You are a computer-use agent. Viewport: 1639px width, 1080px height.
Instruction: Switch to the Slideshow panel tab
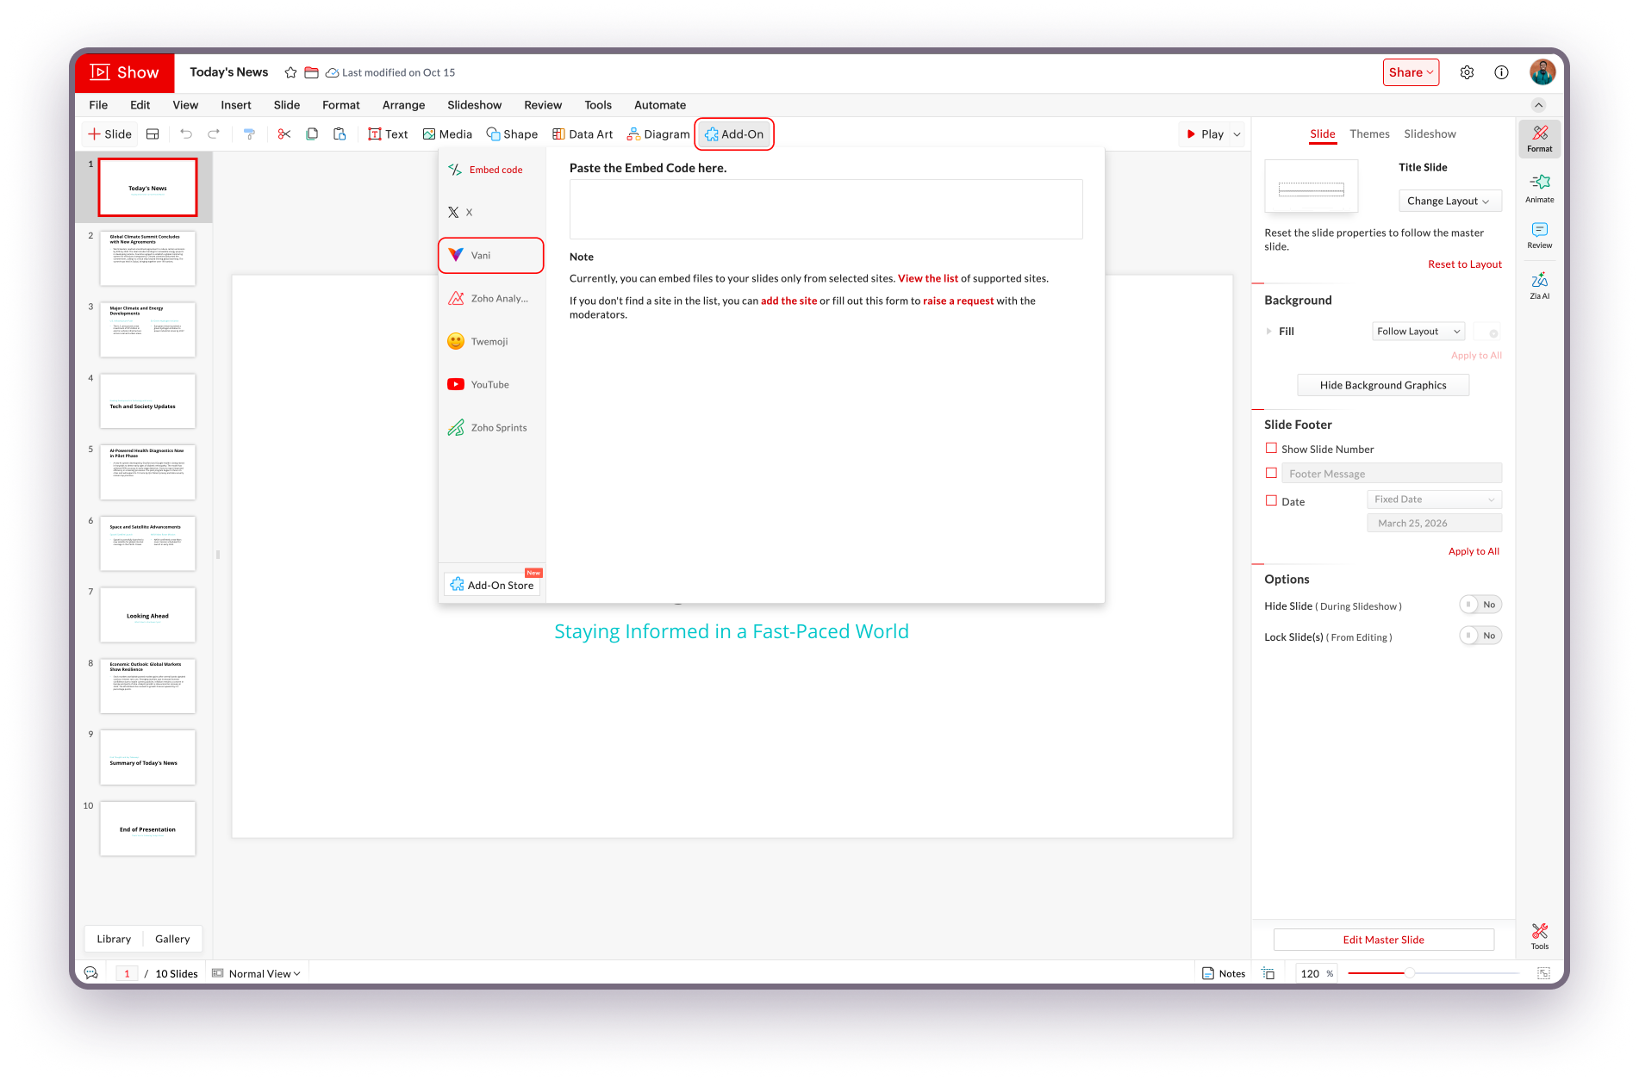click(1430, 134)
